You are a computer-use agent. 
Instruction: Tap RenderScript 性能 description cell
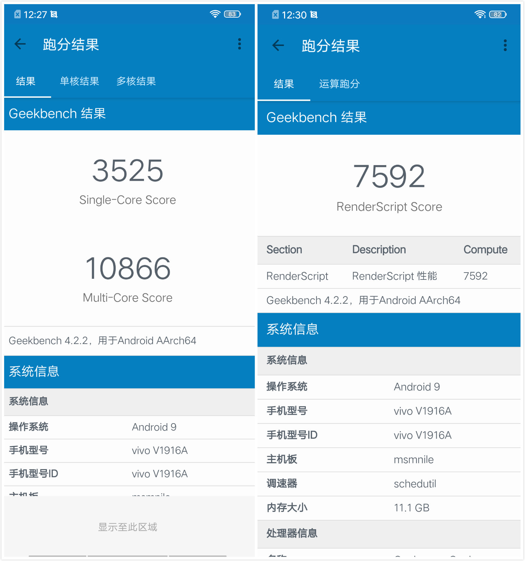pos(395,276)
